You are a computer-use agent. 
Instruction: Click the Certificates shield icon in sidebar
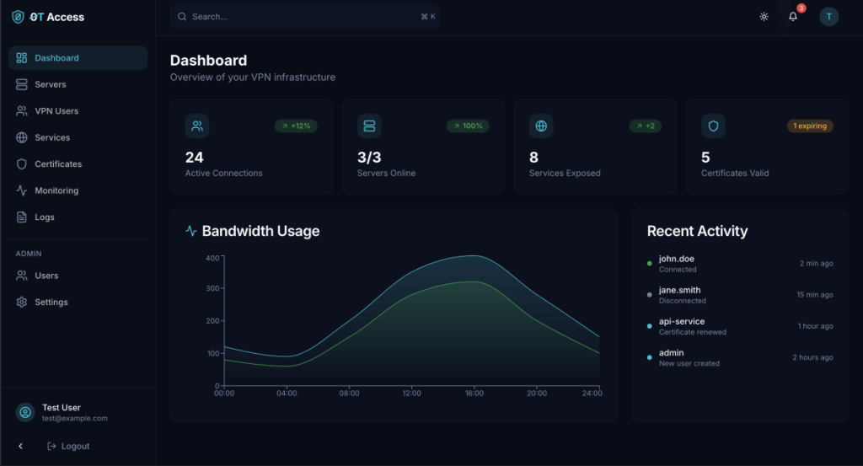click(x=22, y=164)
